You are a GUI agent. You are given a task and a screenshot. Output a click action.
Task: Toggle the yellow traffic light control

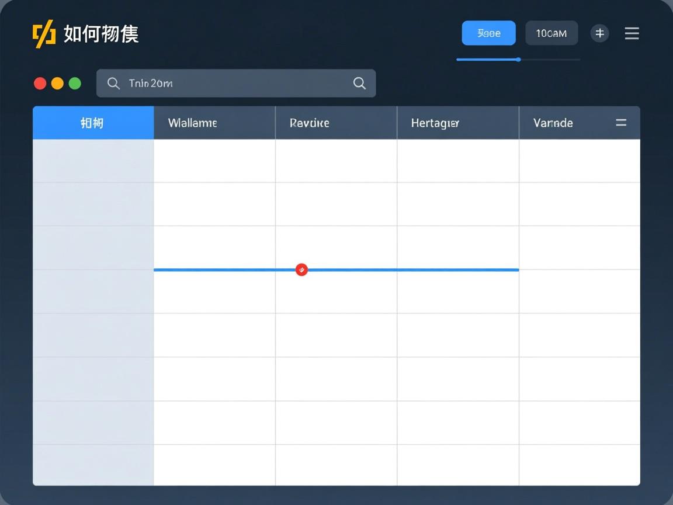tap(57, 83)
